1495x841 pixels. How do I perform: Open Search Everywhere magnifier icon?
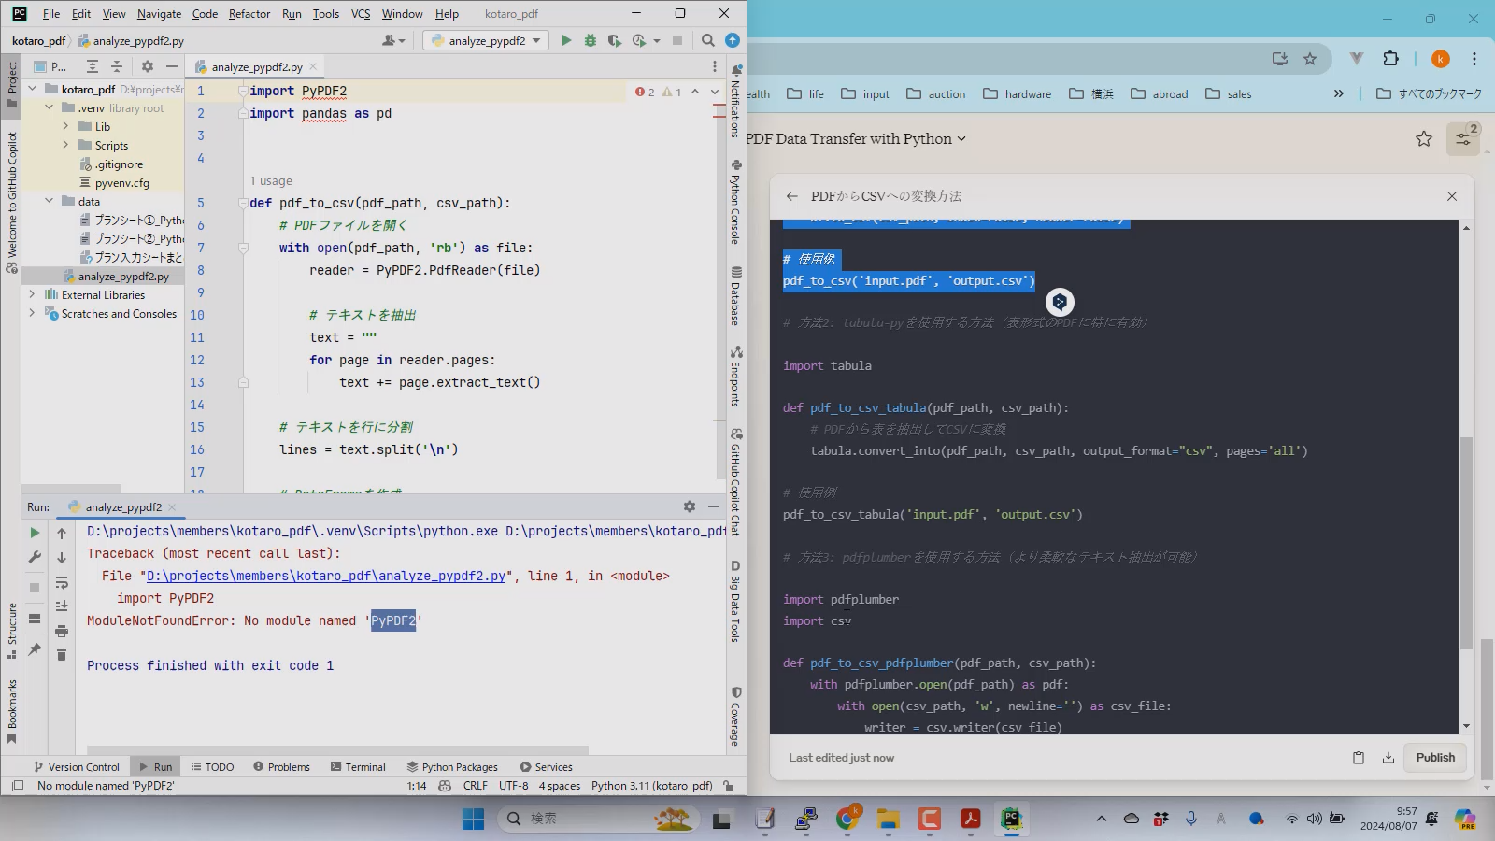point(708,40)
